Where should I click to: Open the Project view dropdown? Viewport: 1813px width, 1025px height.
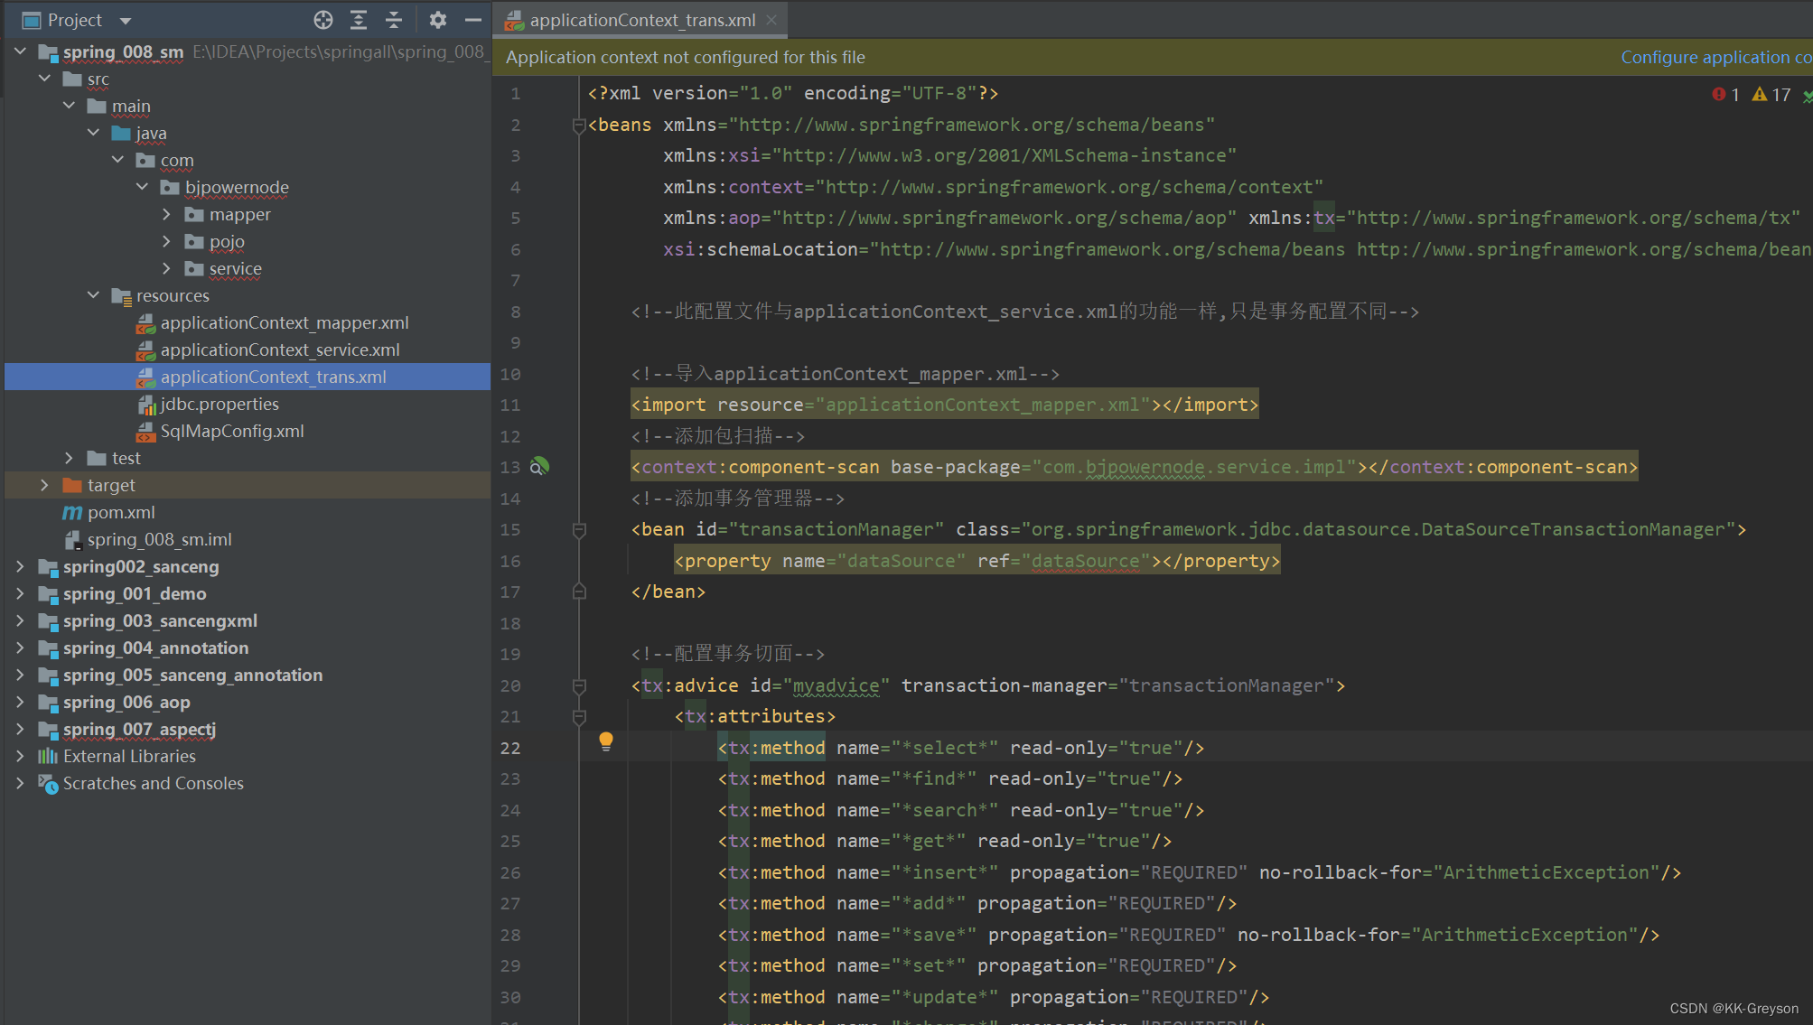126,21
